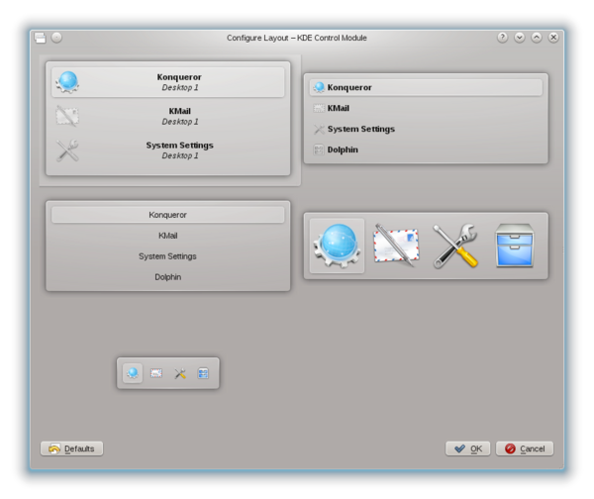594x499 pixels.
Task: Click Dolphin in text-only layout list
Action: point(168,277)
